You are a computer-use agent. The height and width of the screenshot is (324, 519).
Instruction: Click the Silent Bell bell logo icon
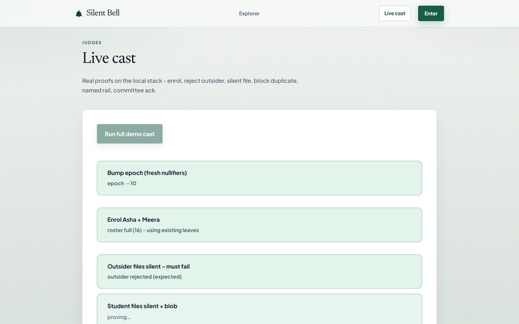point(79,14)
